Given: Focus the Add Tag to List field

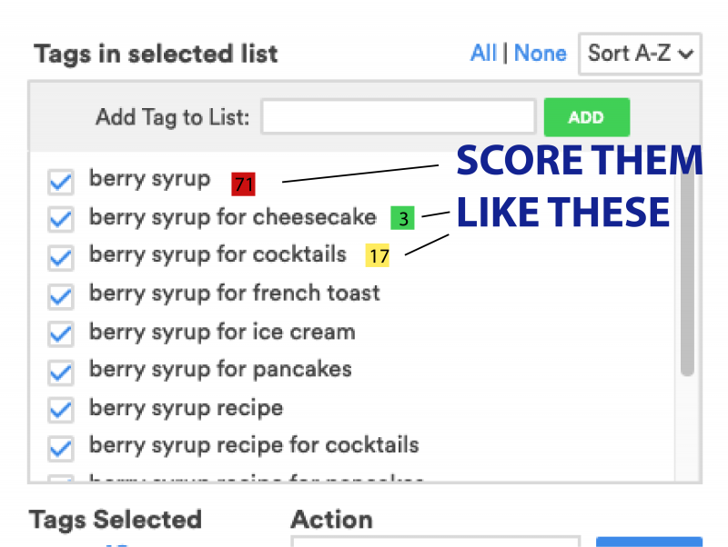Looking at the screenshot, I should click(399, 117).
